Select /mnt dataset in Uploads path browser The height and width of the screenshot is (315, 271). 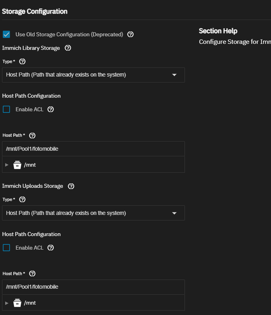tap(30, 303)
